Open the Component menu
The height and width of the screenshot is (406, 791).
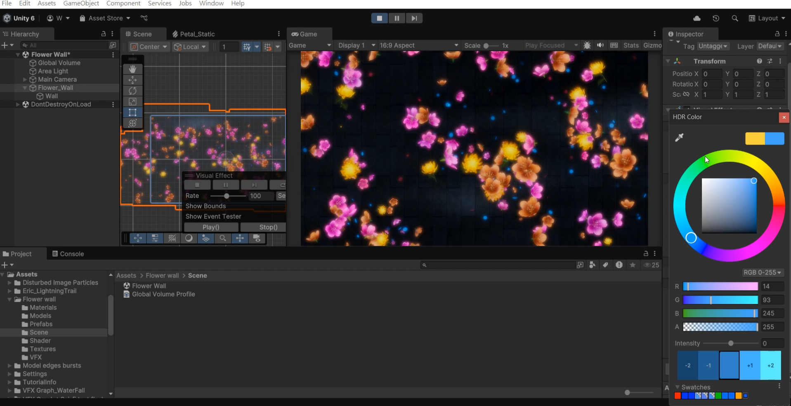tap(123, 3)
